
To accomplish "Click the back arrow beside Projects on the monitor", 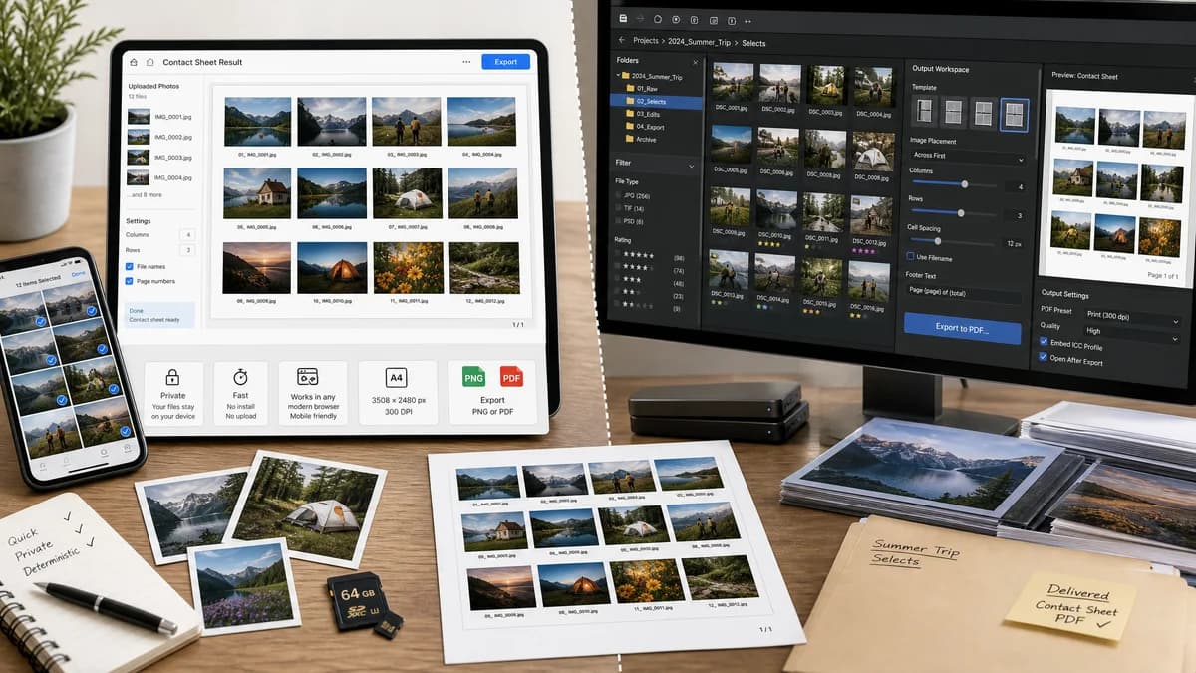I will [623, 41].
